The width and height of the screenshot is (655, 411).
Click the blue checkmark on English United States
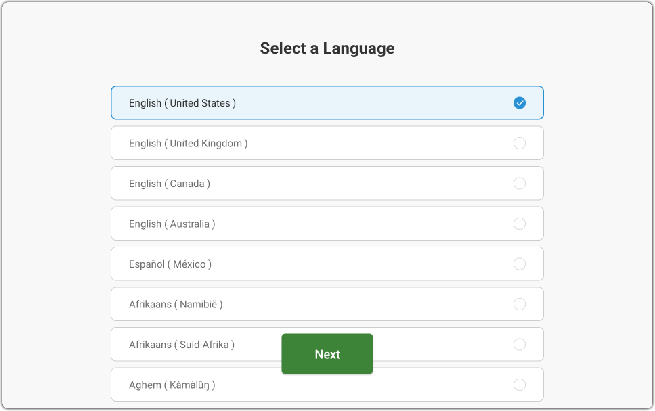point(519,103)
